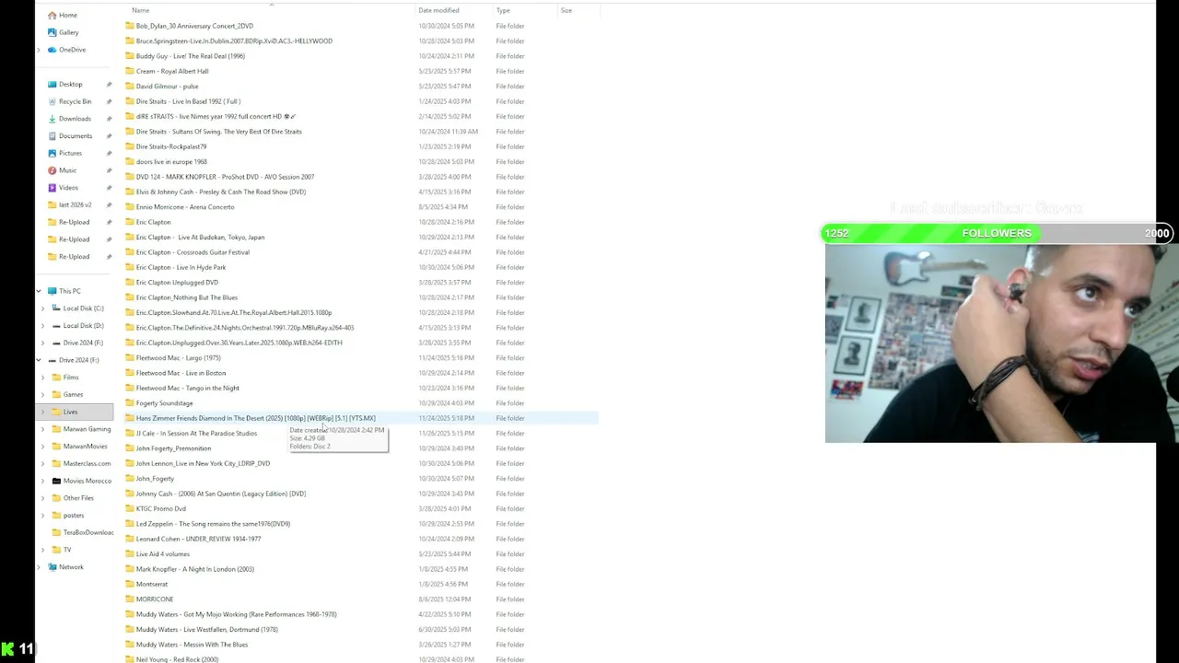
Task: Click the Local Disk (D:) drive icon
Action: [56, 326]
